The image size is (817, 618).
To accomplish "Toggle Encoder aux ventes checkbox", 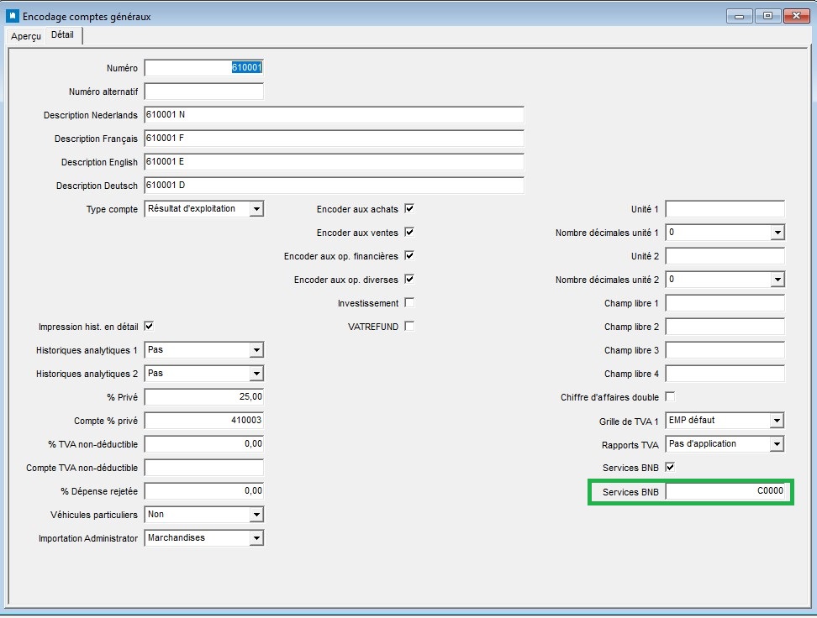I will click(x=409, y=233).
